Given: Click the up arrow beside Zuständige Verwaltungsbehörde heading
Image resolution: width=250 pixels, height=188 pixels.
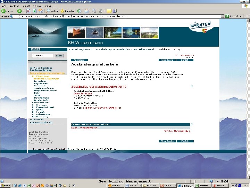Looking at the screenshot, I should [x=192, y=86].
